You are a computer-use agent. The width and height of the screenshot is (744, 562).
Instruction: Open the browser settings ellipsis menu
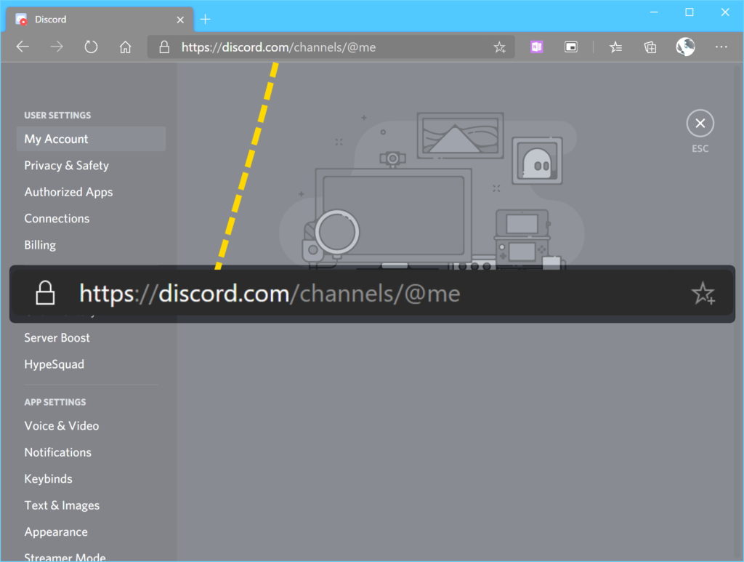721,47
